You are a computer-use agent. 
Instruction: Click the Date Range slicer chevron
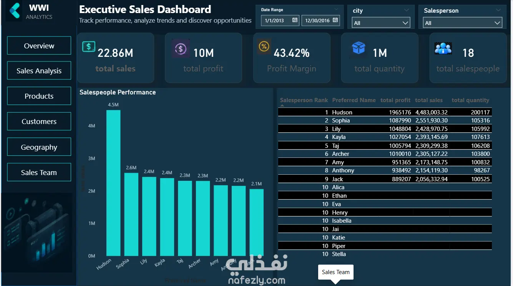tap(336, 9)
